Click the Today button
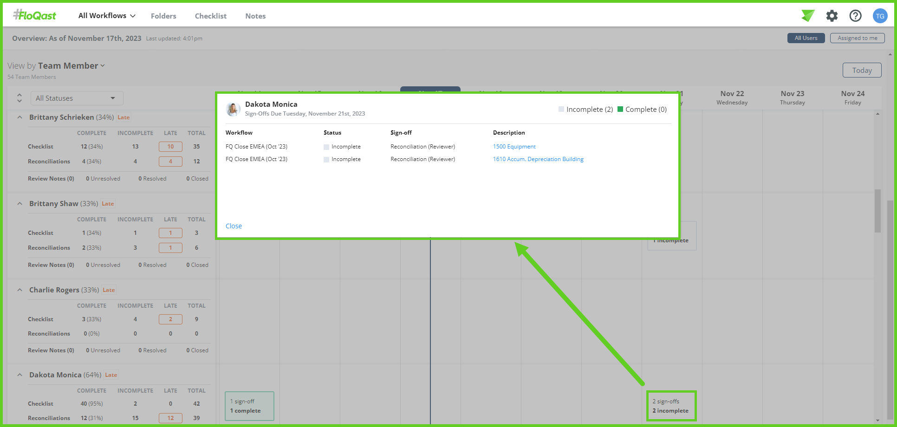The height and width of the screenshot is (427, 897). (x=862, y=70)
